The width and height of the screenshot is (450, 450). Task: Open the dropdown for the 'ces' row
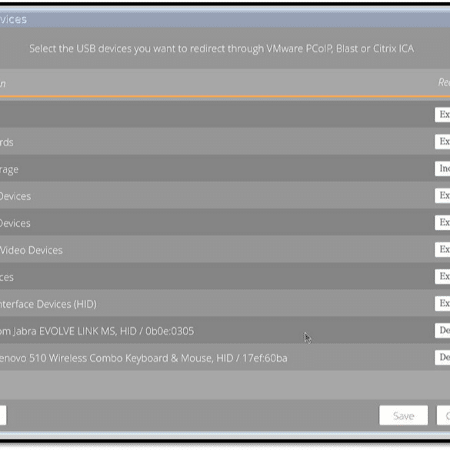coord(442,276)
